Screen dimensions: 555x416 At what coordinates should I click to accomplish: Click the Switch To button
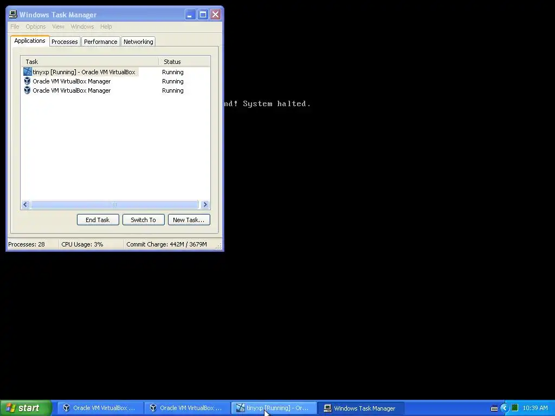click(143, 220)
